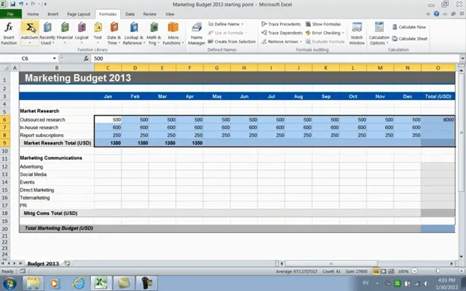Viewport: 466px width, 291px height.
Task: Switch to the Page Layout tab
Action: click(x=78, y=14)
